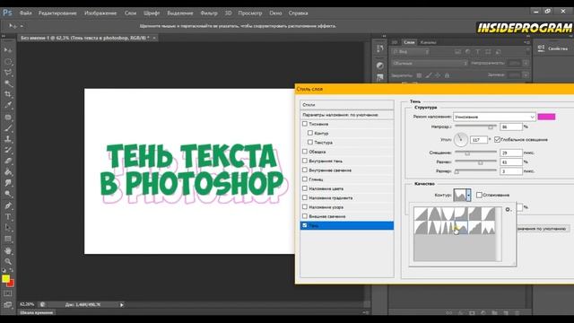The image size is (574, 323).
Task: Switch to the 3D panel tab
Action: click(395, 42)
